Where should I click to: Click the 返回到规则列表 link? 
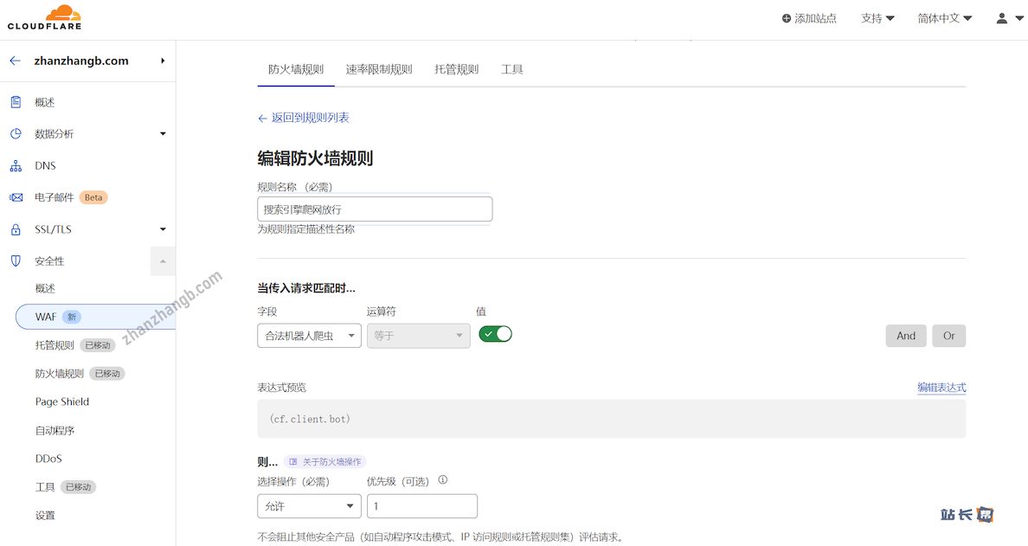pyautogui.click(x=304, y=118)
